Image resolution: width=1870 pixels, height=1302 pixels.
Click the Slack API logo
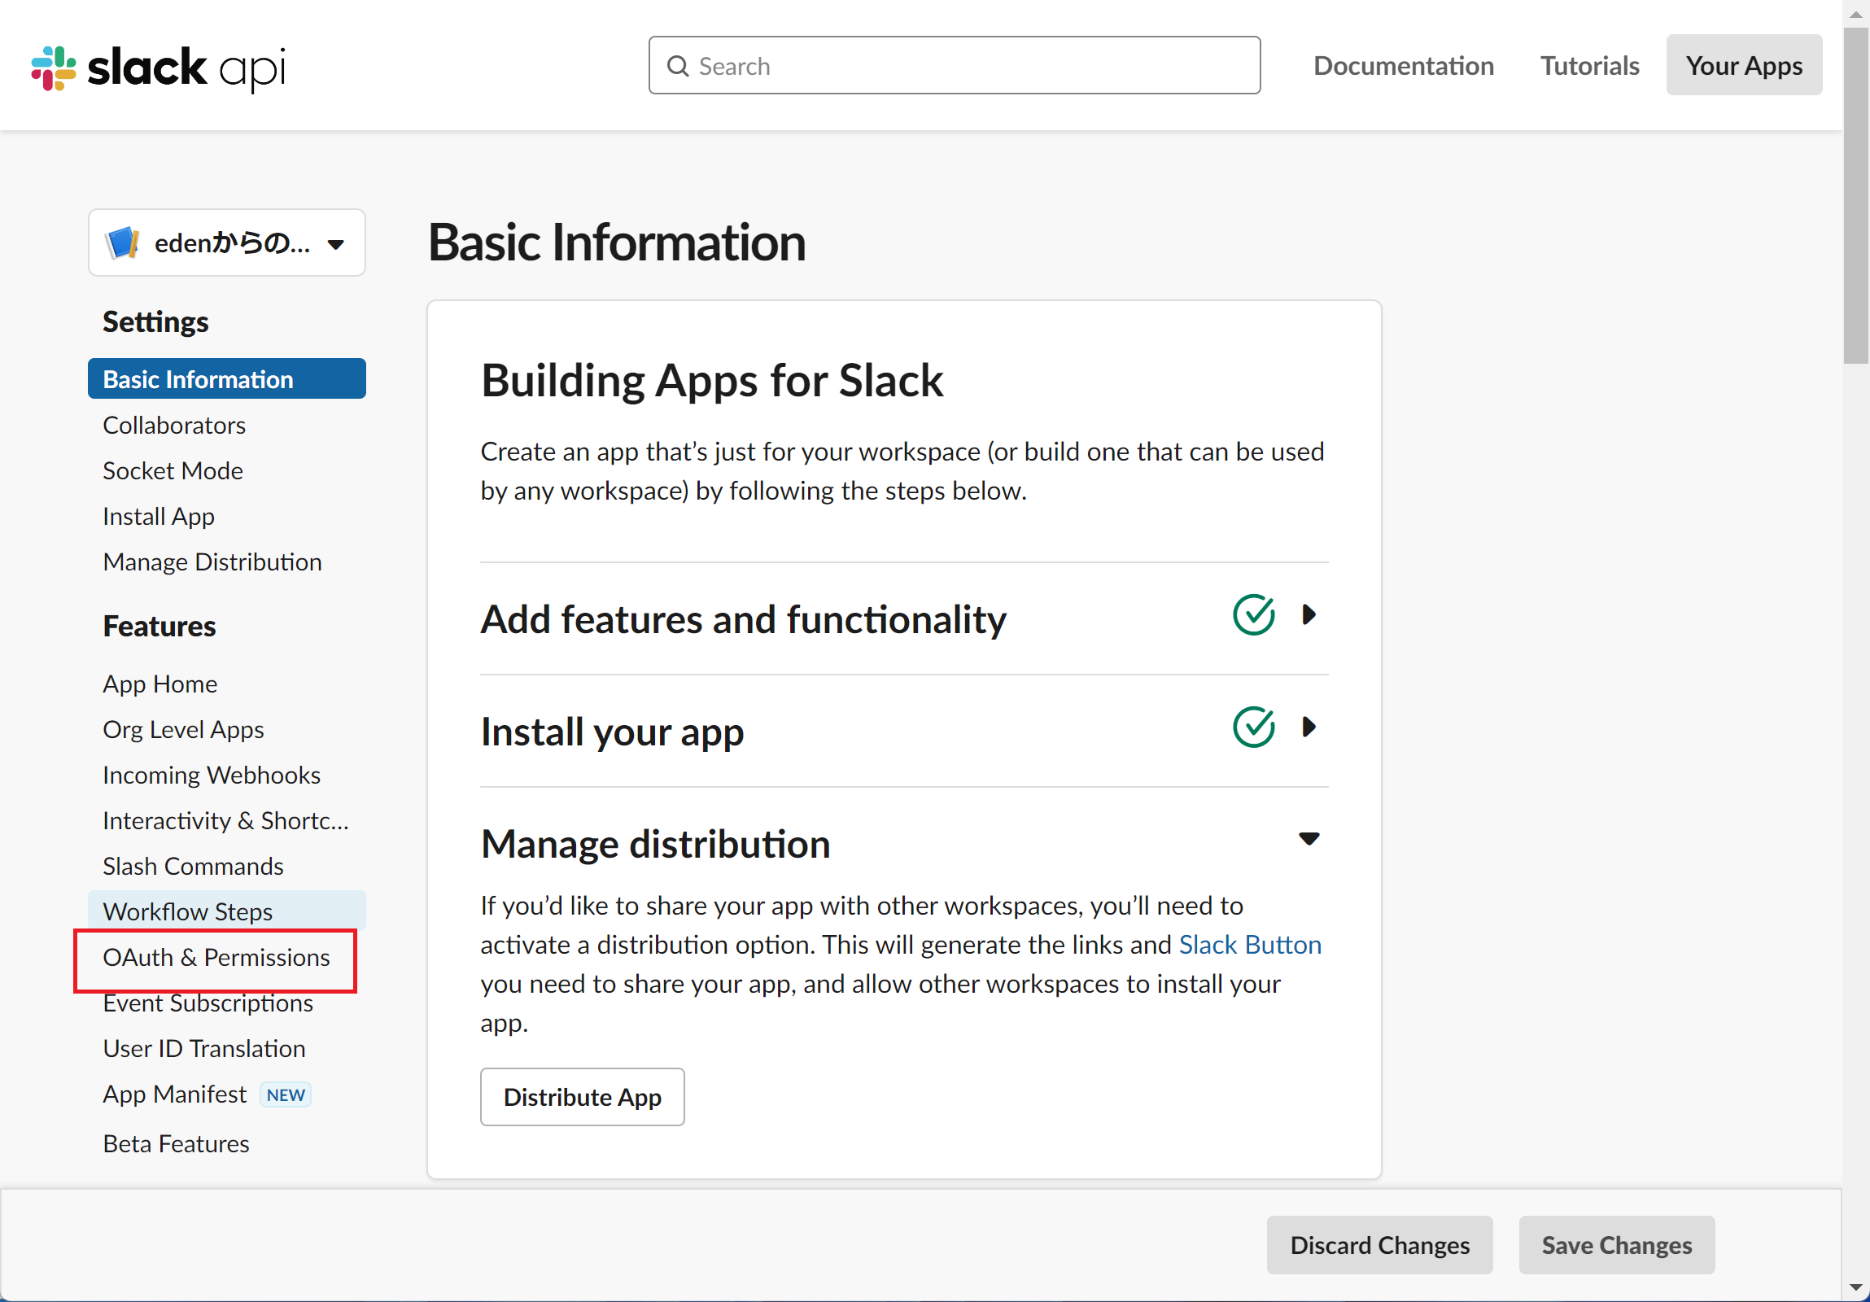click(x=158, y=68)
